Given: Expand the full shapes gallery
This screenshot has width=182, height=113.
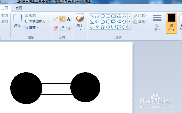Looking at the screenshot, I should pyautogui.click(x=129, y=27).
